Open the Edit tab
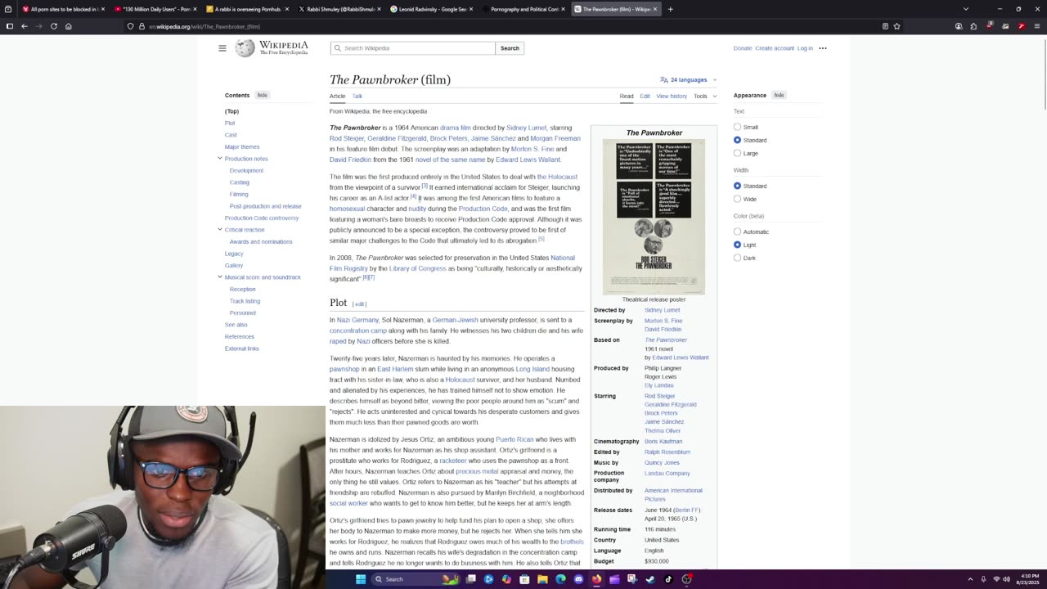The height and width of the screenshot is (589, 1047). tap(645, 96)
